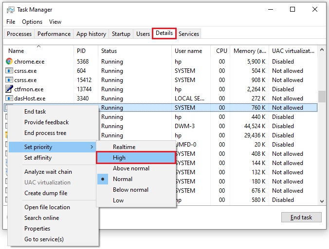This screenshot has height=249, width=329.
Task: Click the Task Manager title bar icon
Action: click(x=10, y=9)
